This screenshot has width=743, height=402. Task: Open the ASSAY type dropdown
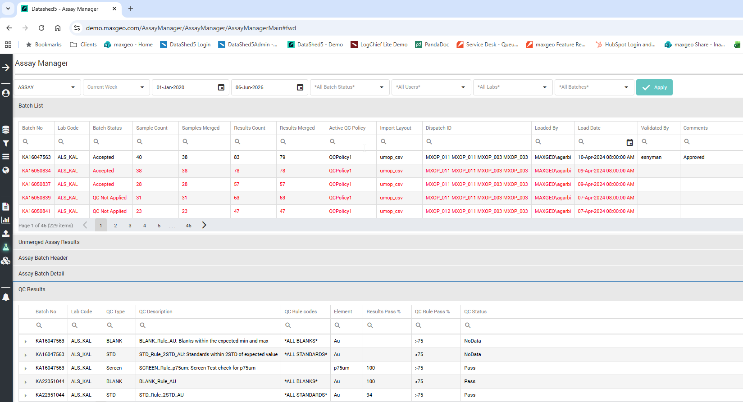pyautogui.click(x=47, y=87)
